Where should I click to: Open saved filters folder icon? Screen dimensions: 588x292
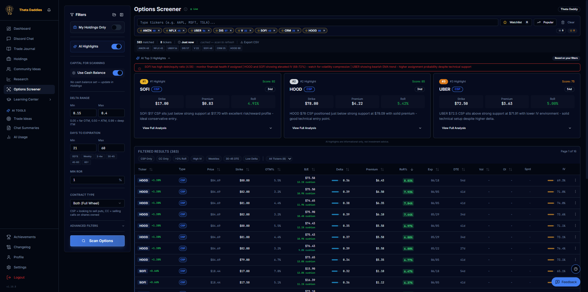tap(114, 15)
